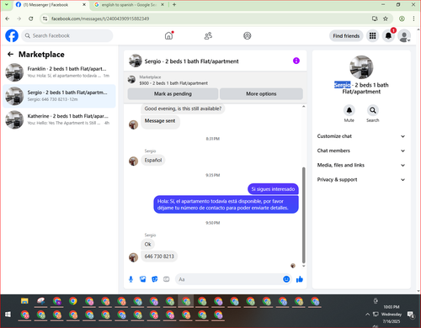Click the Si sigues interesado message
421x328 pixels.
coord(273,189)
